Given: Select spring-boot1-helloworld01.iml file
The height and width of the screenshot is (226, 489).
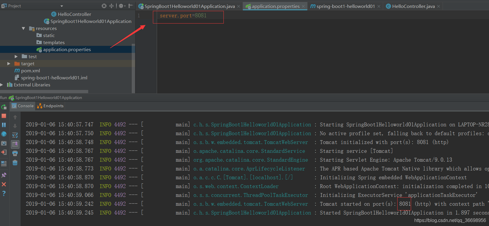Looking at the screenshot, I should point(51,78).
